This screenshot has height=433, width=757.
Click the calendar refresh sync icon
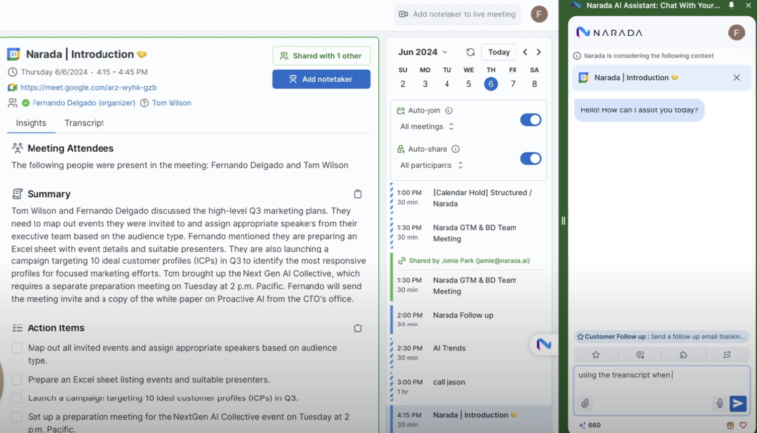click(471, 52)
